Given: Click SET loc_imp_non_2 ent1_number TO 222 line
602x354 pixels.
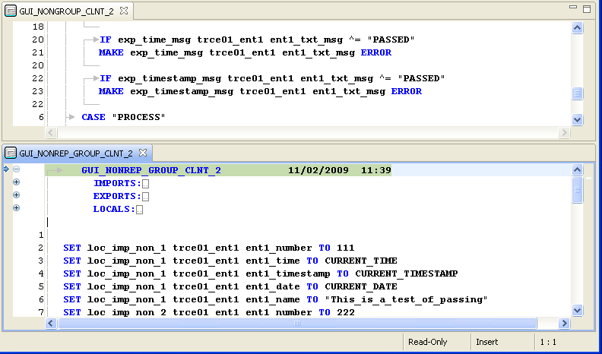Looking at the screenshot, I should [209, 312].
